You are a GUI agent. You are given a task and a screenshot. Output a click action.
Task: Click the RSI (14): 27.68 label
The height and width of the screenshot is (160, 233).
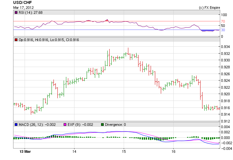click(x=31, y=12)
